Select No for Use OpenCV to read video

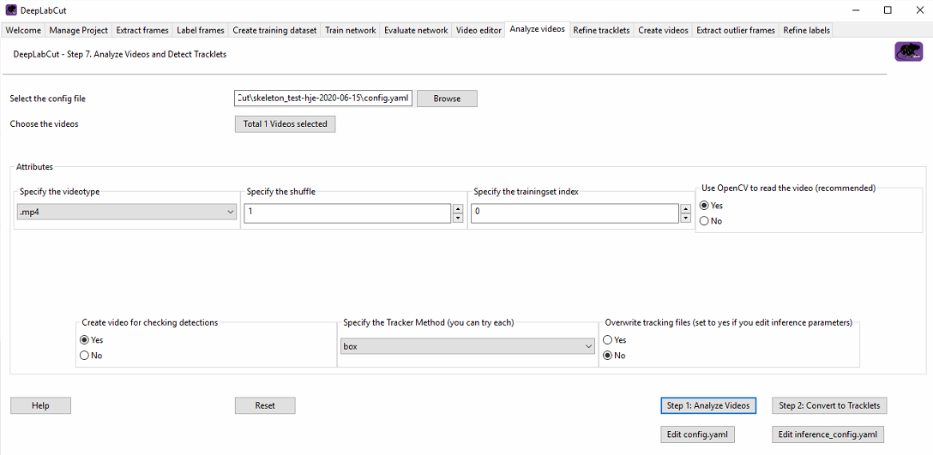tap(704, 221)
